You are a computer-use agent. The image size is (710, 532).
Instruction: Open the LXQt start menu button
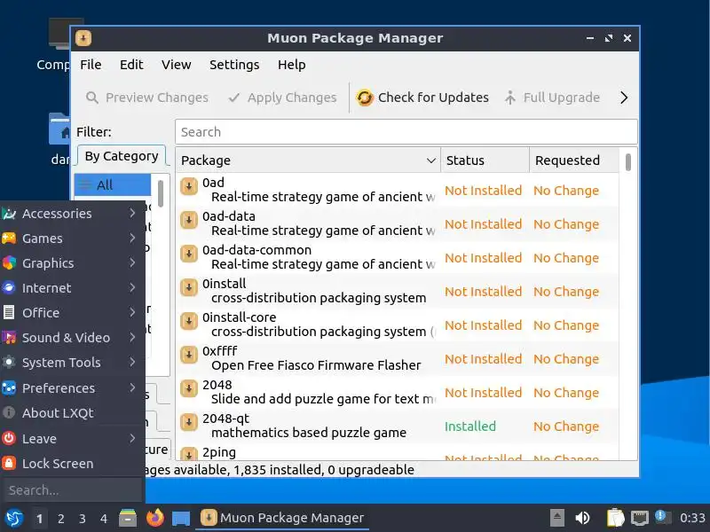14,518
